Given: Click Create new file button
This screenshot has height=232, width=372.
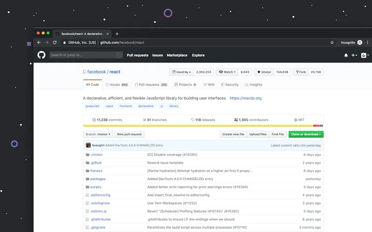Looking at the screenshot, I should [233, 134].
